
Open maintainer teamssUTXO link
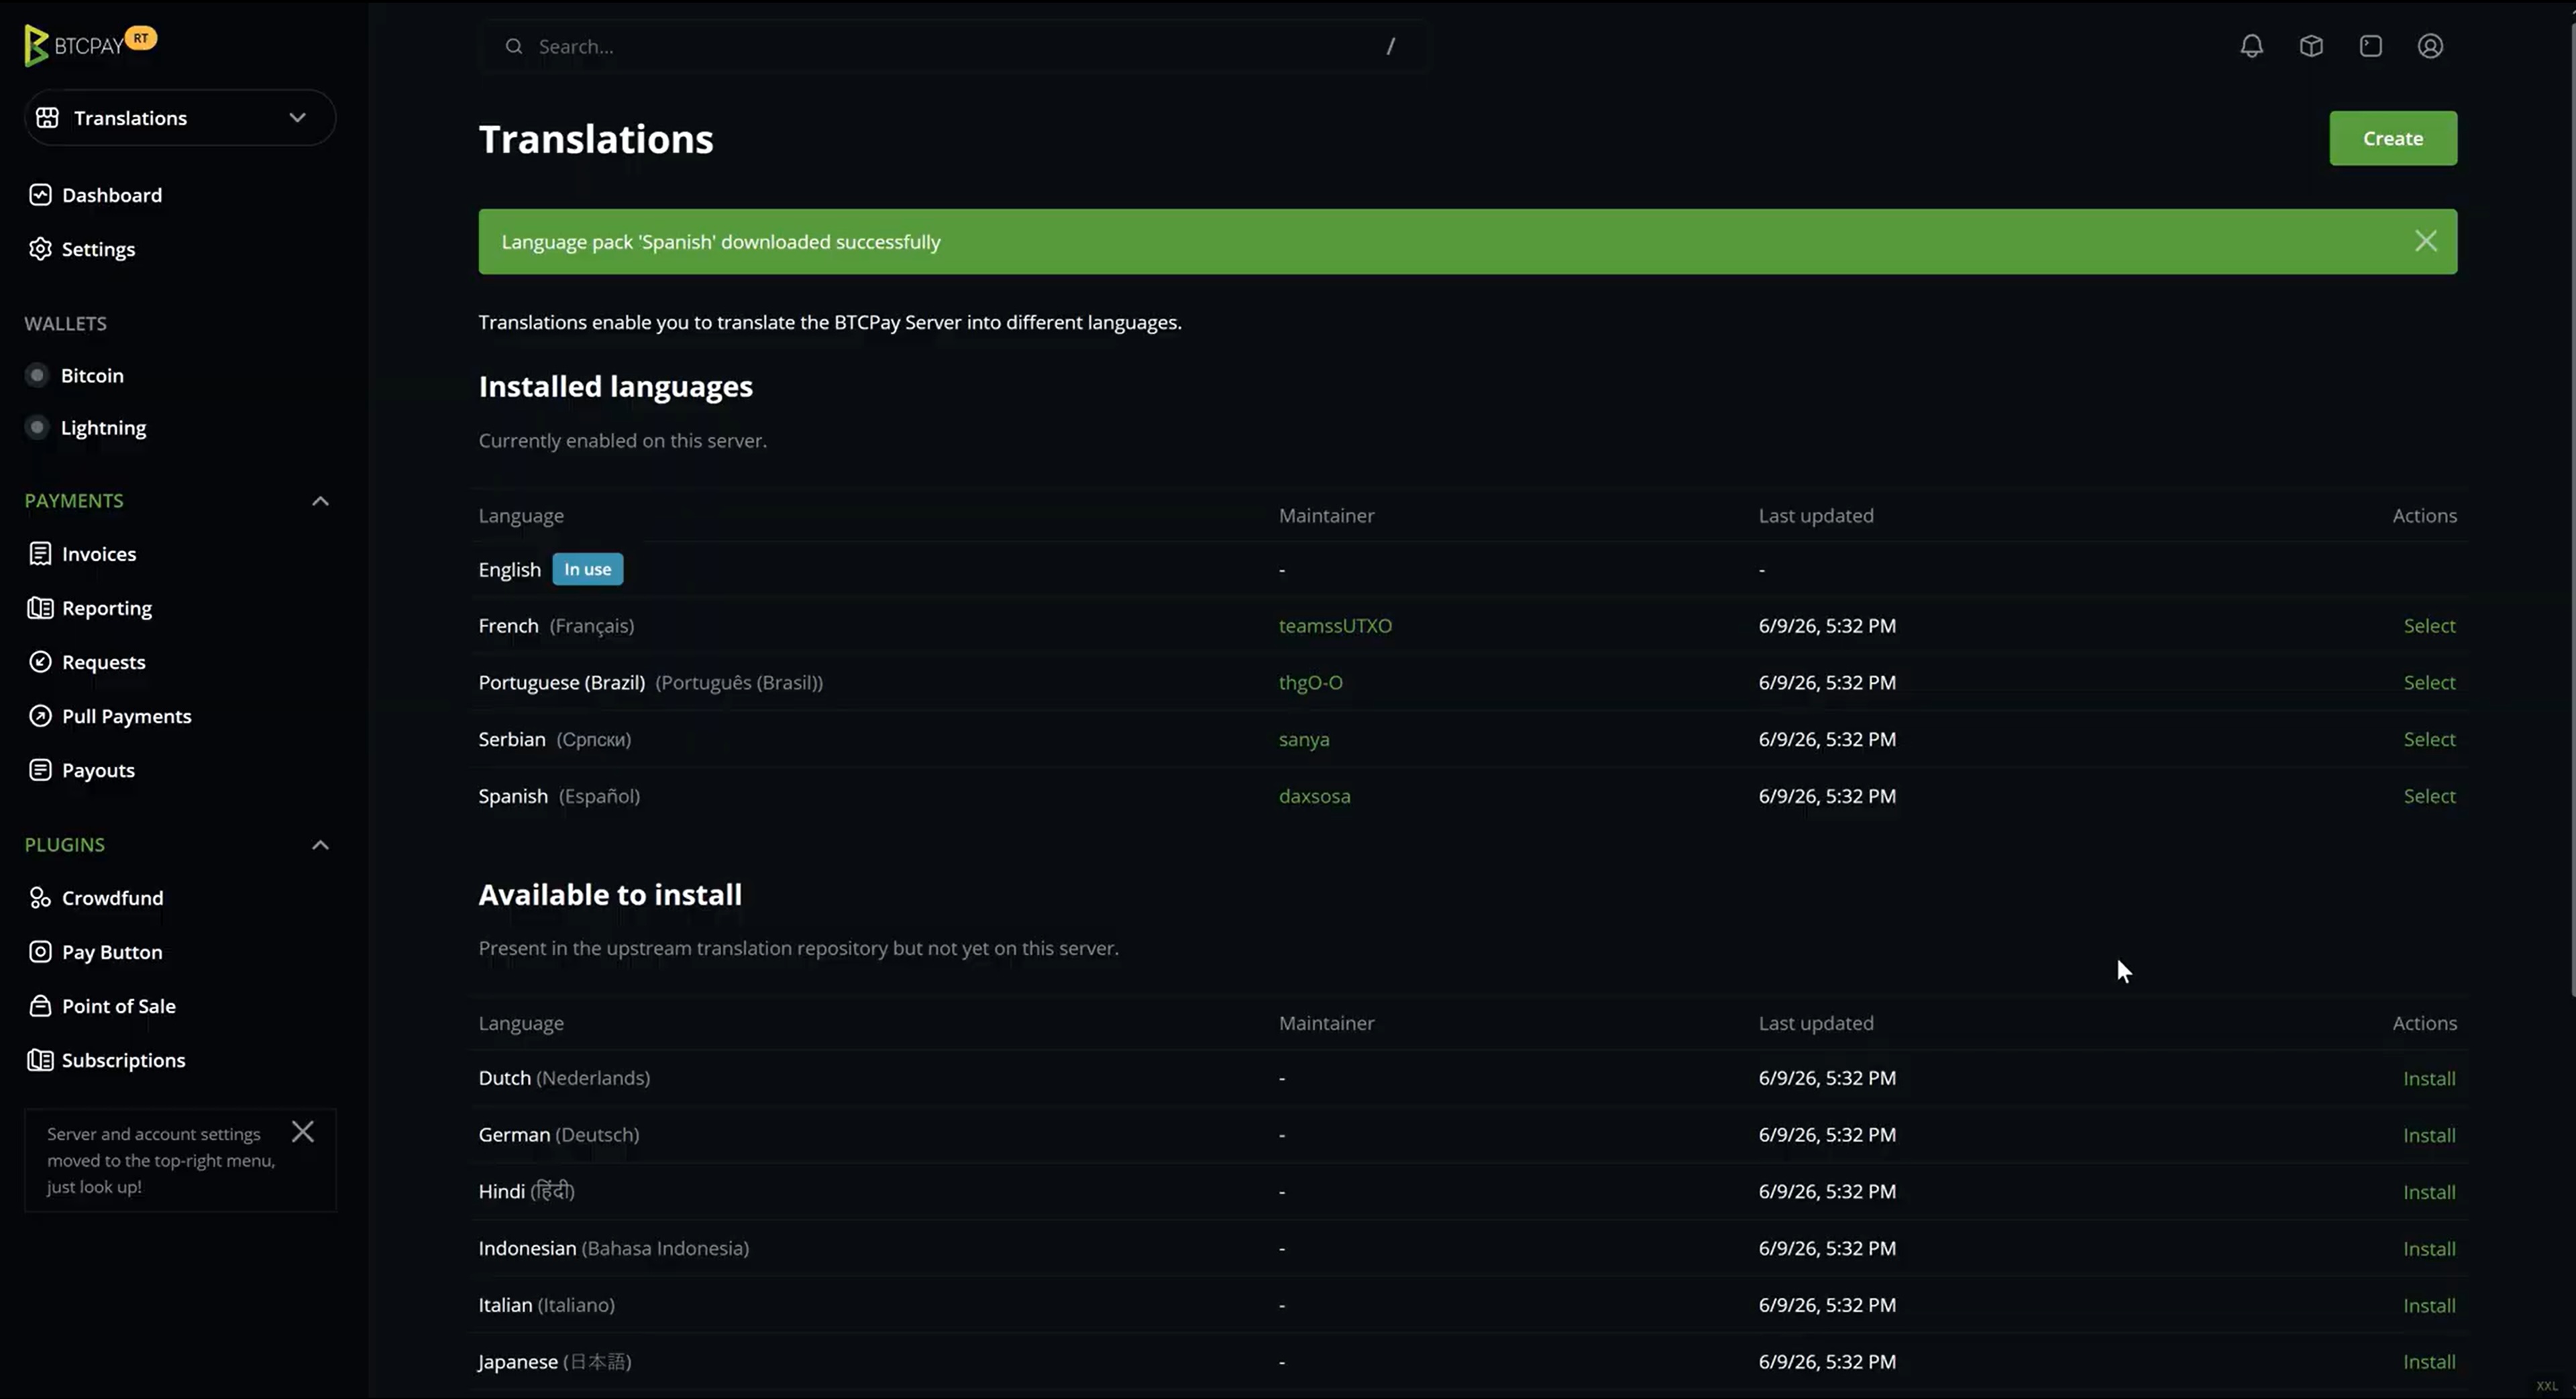click(x=1335, y=626)
